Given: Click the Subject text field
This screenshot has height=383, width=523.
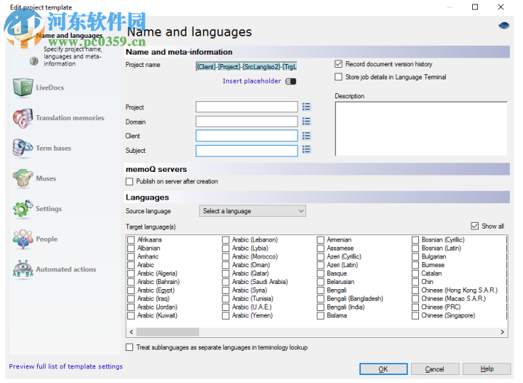Looking at the screenshot, I should [x=247, y=151].
